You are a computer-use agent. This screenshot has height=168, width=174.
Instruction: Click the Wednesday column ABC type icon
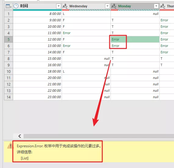coord(65,6)
